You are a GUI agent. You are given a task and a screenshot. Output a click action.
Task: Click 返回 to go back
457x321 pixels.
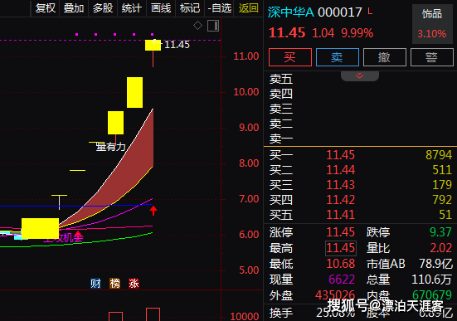coord(248,8)
